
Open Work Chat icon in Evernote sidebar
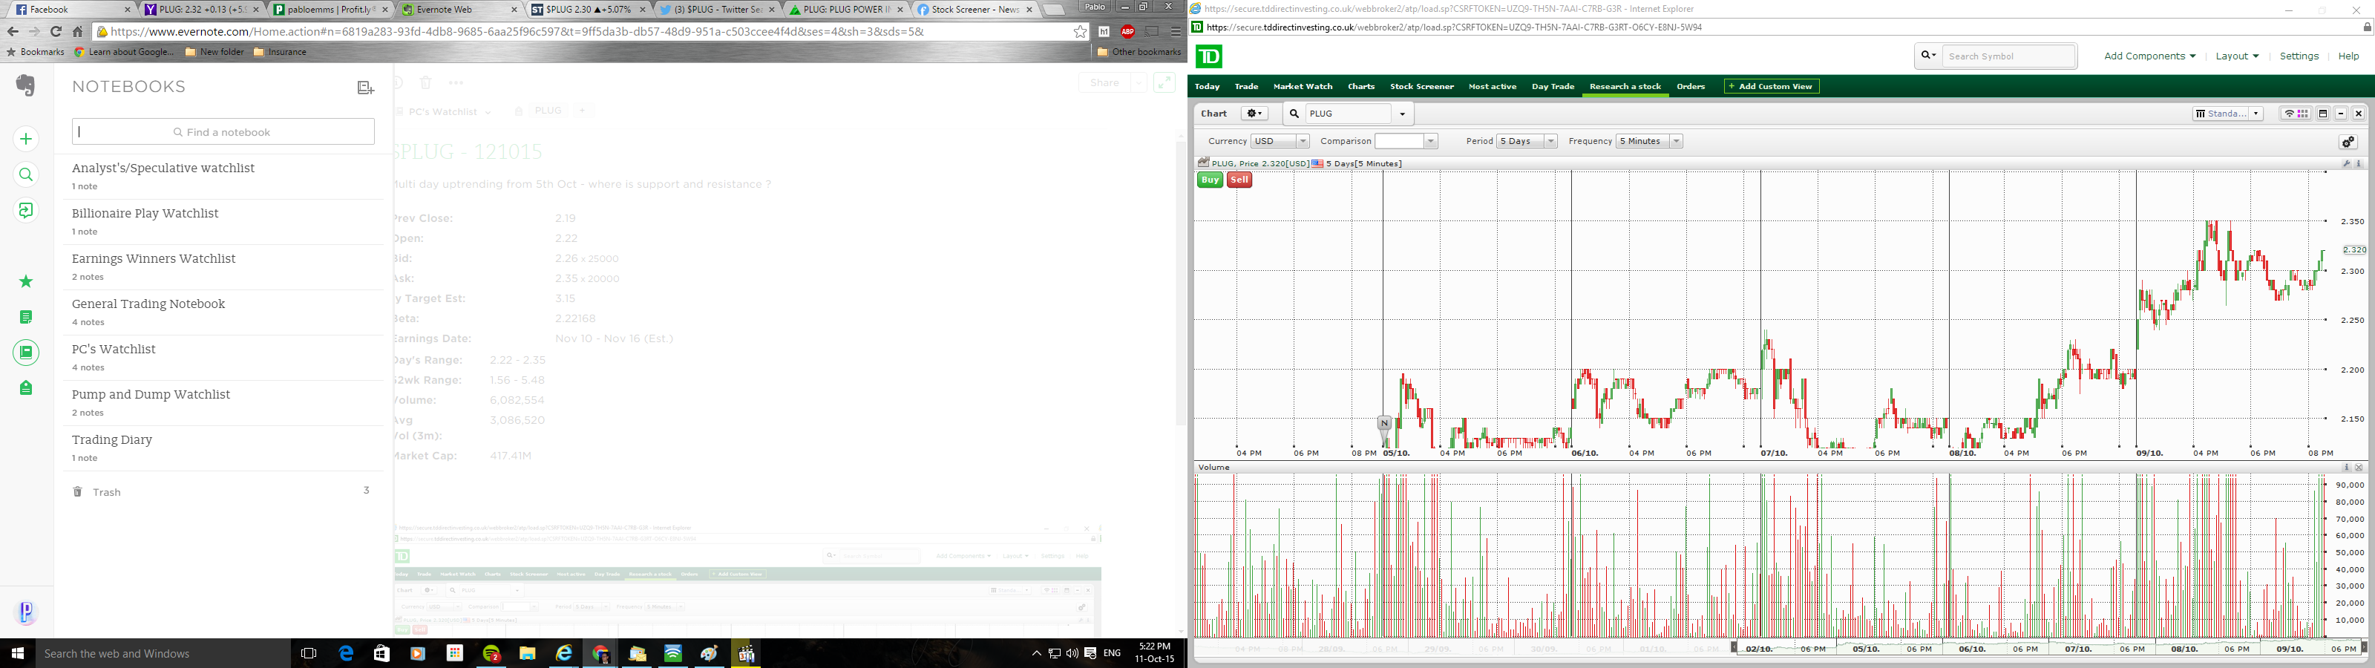(x=26, y=212)
